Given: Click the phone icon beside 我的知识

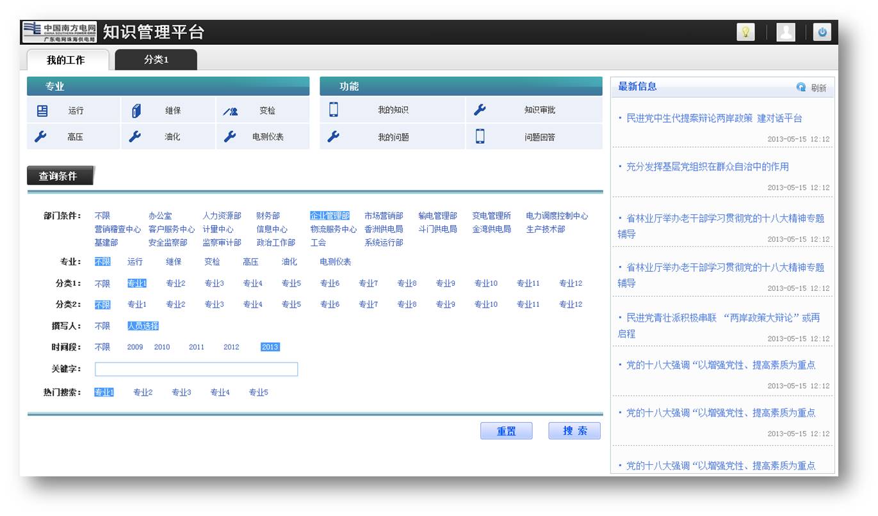Looking at the screenshot, I should (x=334, y=109).
